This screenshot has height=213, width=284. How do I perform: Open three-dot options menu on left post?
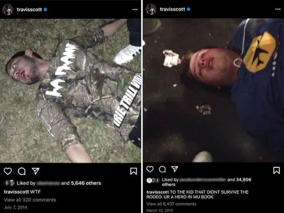pyautogui.click(x=135, y=9)
